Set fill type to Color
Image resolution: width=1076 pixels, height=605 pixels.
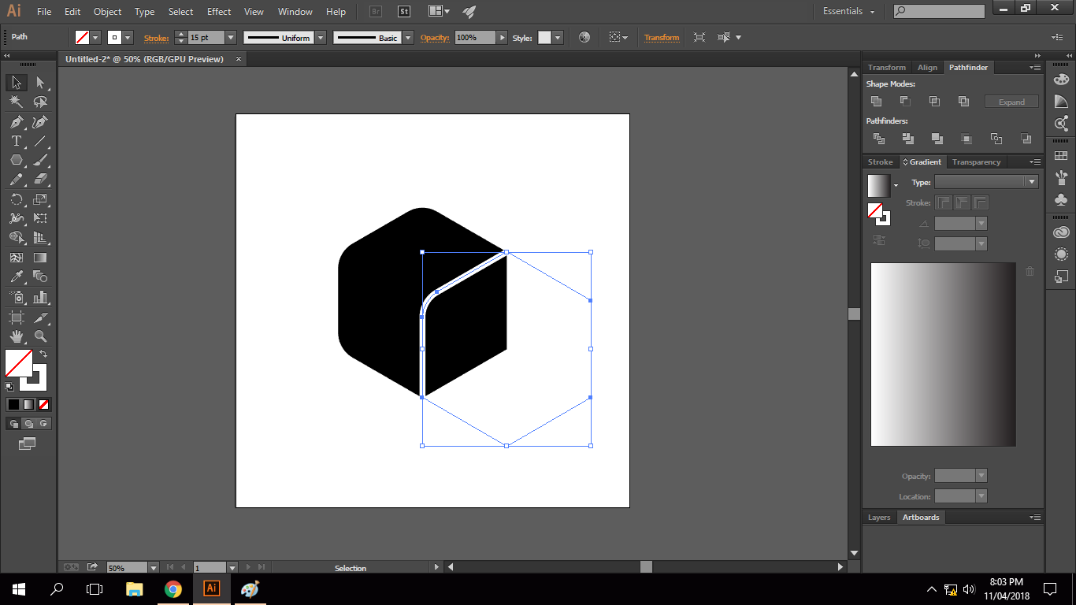[13, 404]
